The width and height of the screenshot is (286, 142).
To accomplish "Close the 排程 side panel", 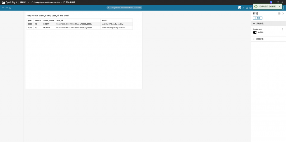I will click(283, 13).
